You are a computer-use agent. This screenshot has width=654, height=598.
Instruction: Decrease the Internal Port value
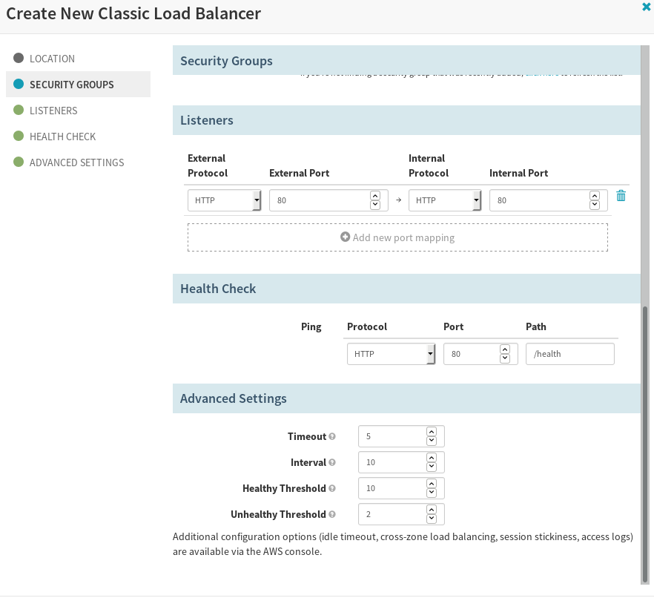(x=595, y=205)
